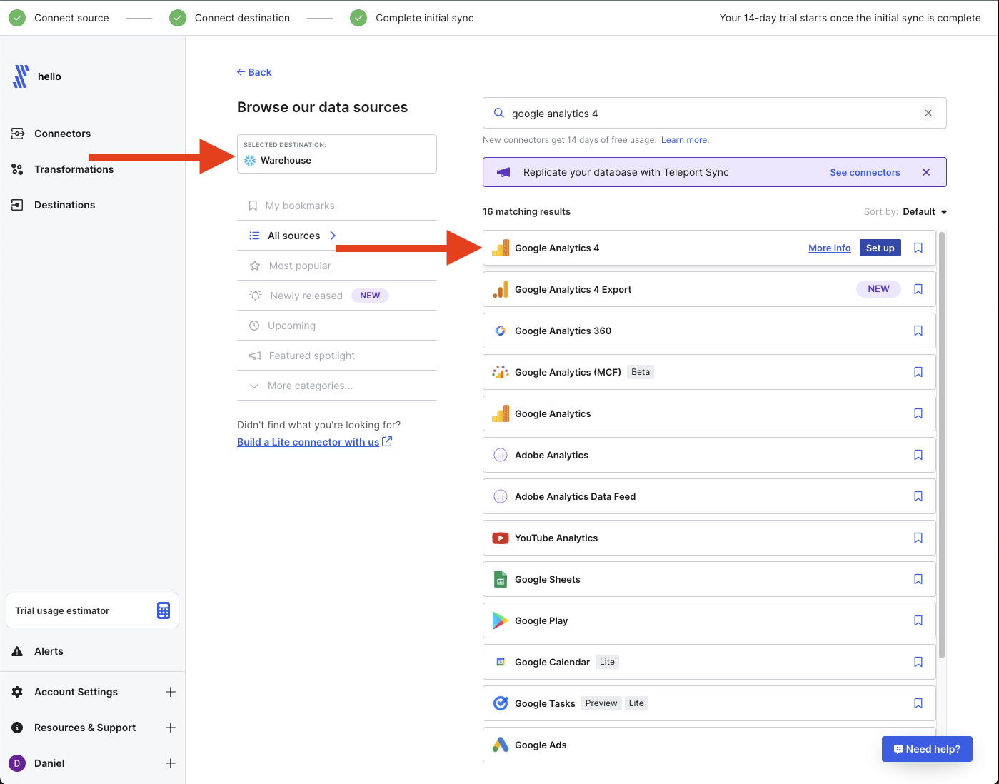Bookmark Google Analytics 360 connector

[918, 331]
